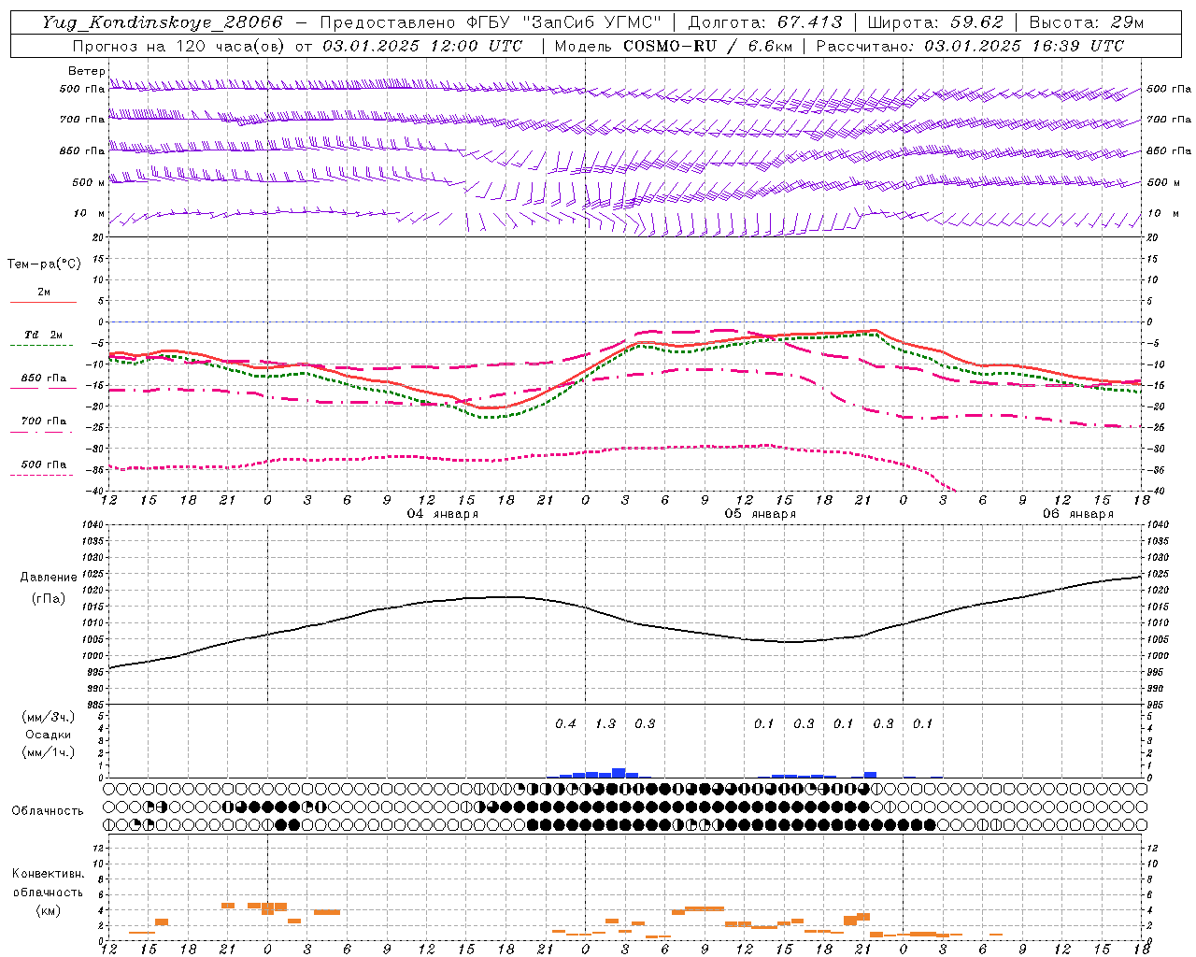Click the 10 м wind level label on the left

tap(90, 214)
